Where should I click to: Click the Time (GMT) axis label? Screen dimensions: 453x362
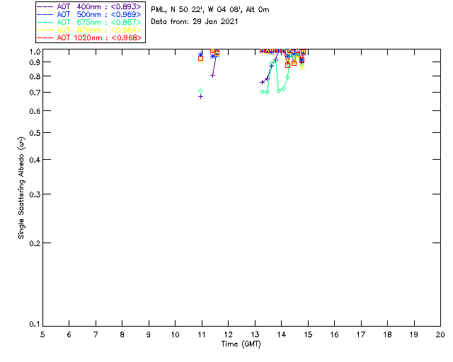(x=241, y=344)
